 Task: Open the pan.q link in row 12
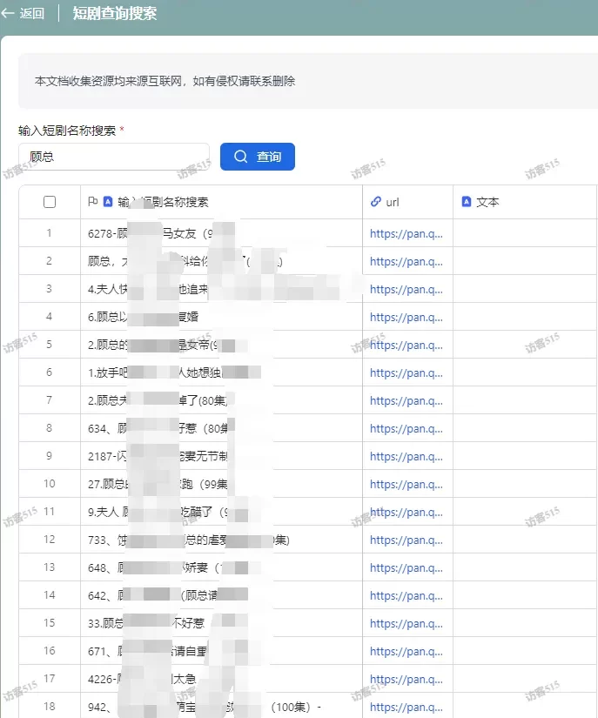407,540
